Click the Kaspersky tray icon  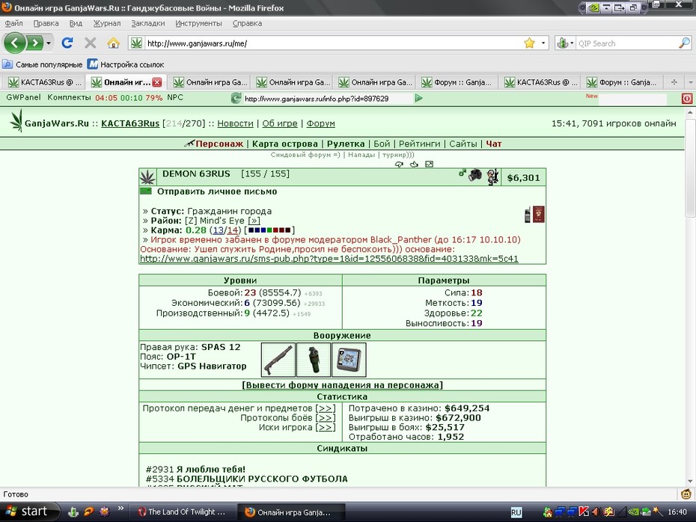pos(584,512)
